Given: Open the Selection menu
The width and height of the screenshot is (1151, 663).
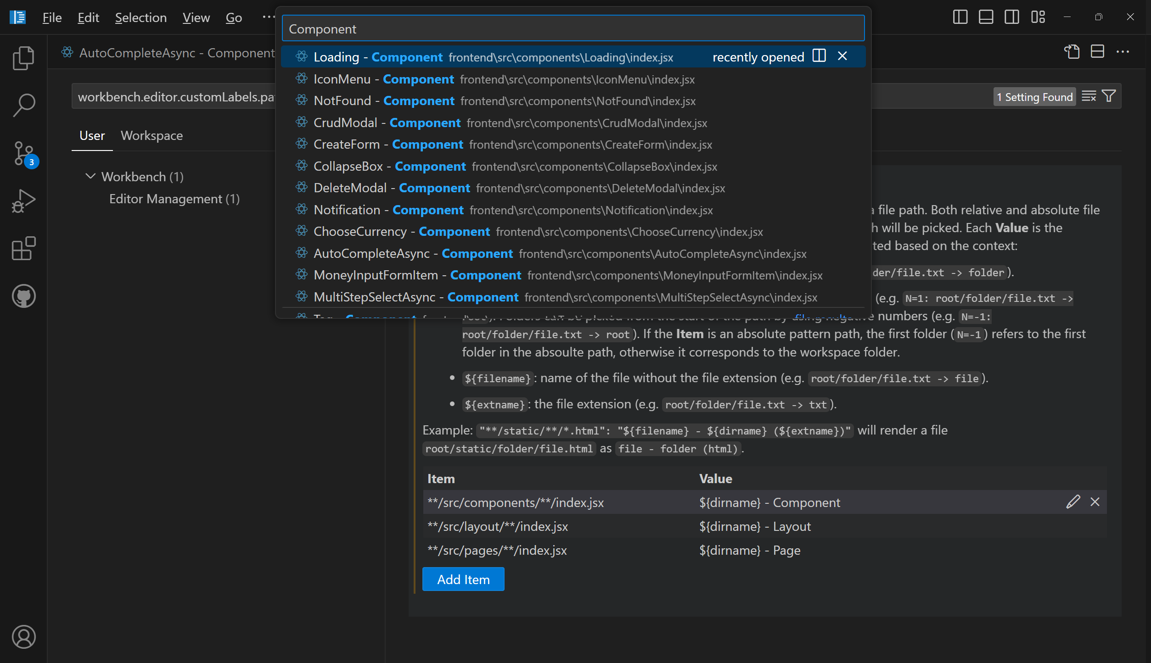Looking at the screenshot, I should [141, 17].
